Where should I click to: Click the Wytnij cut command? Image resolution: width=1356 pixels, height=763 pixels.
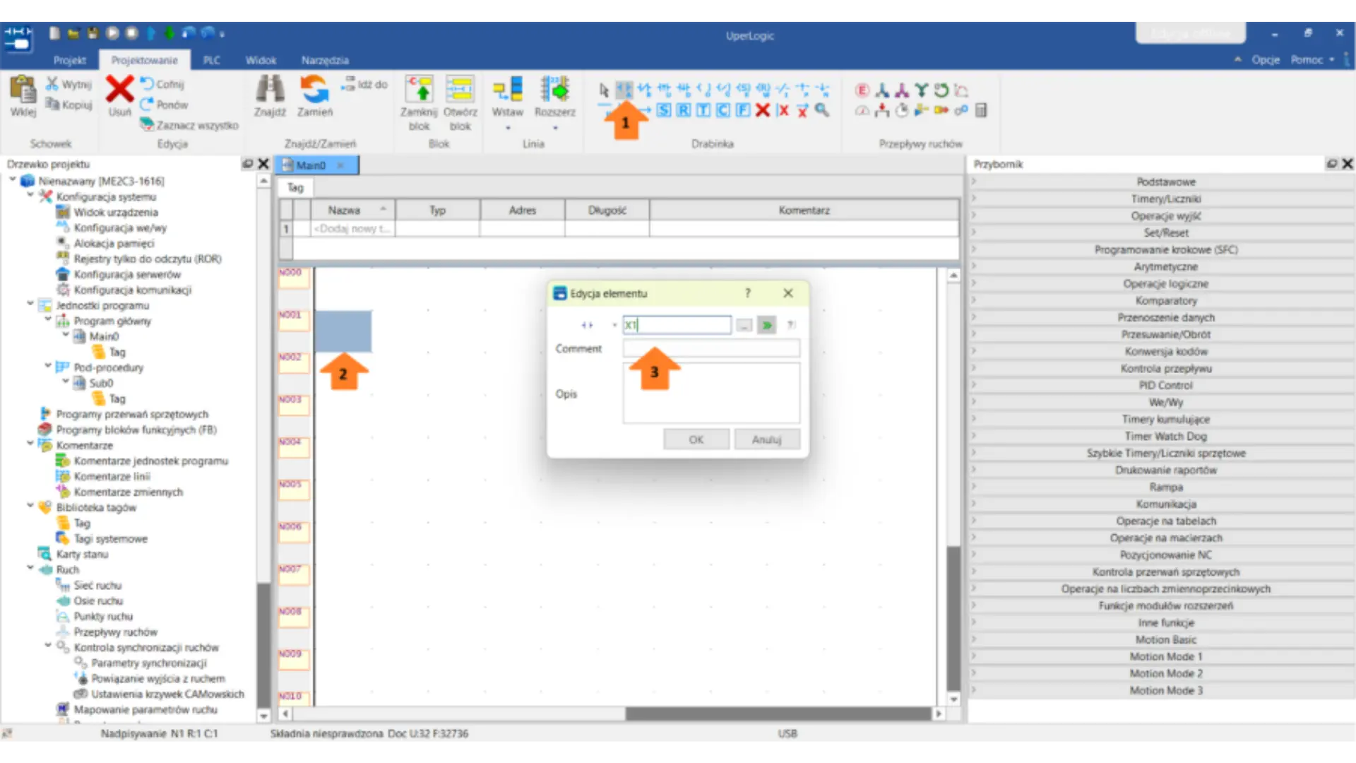click(69, 84)
